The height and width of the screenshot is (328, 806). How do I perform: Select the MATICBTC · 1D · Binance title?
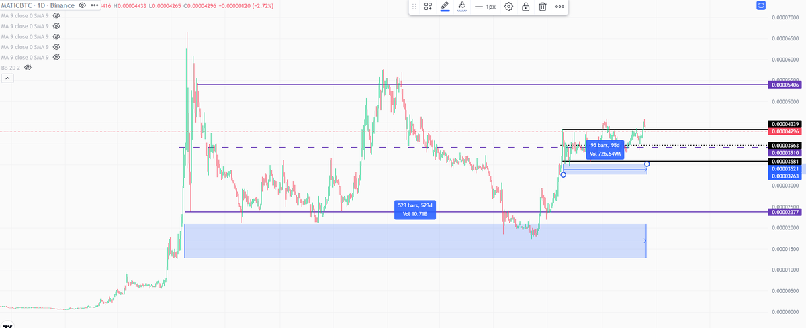click(37, 5)
